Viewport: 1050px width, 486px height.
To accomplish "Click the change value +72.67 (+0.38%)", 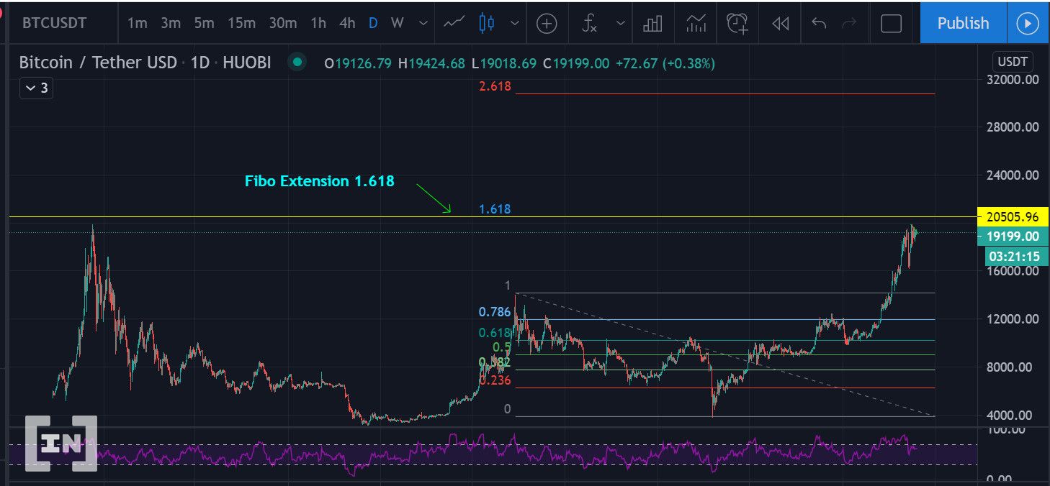I will (665, 63).
